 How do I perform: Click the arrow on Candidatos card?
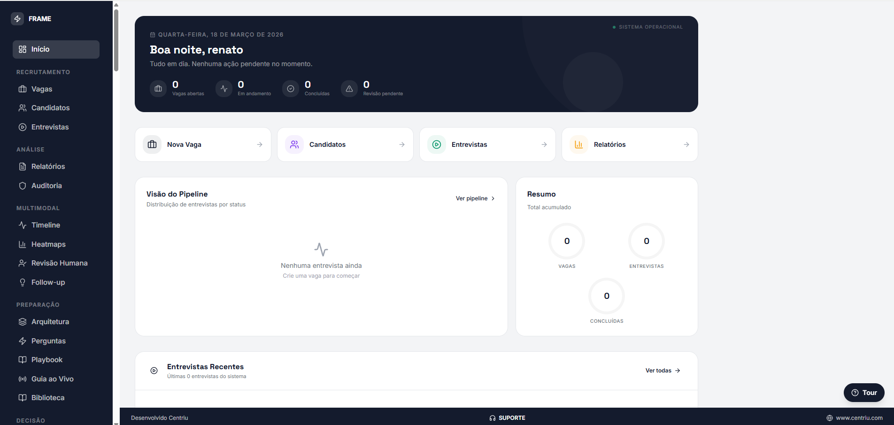402,144
